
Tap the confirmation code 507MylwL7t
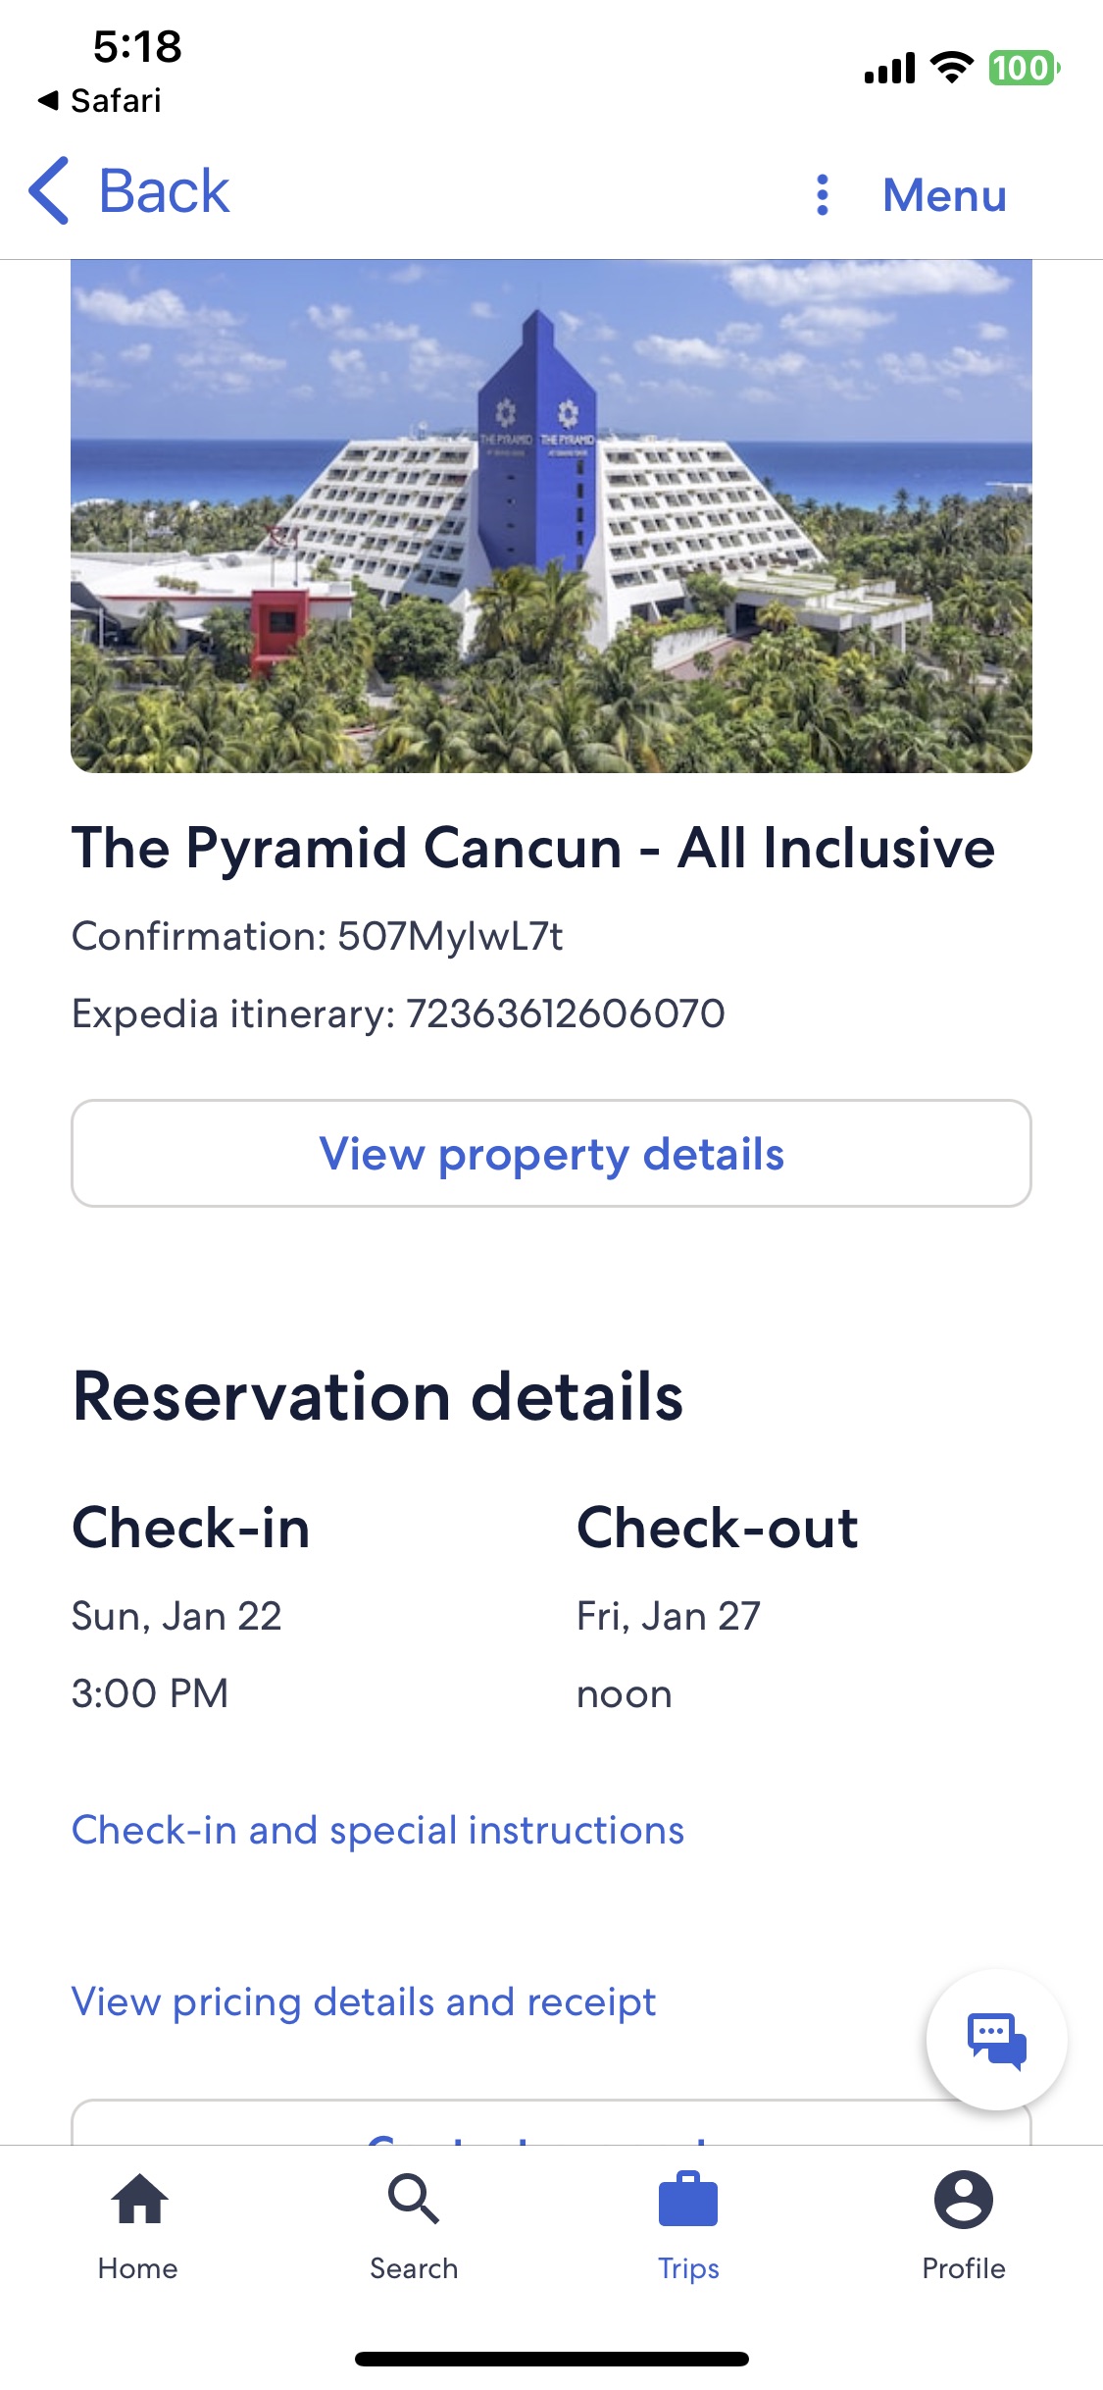pos(450,937)
